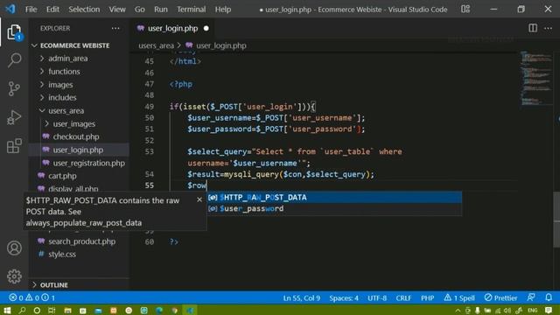Select the $user_password suggestion
This screenshot has width=560, height=315.
click(x=334, y=208)
